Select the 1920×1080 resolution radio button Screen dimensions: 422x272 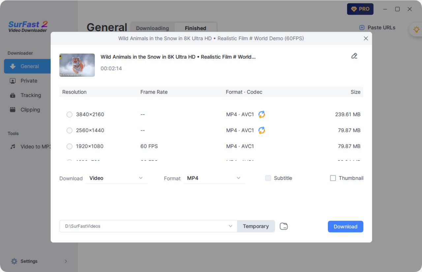[x=70, y=146]
